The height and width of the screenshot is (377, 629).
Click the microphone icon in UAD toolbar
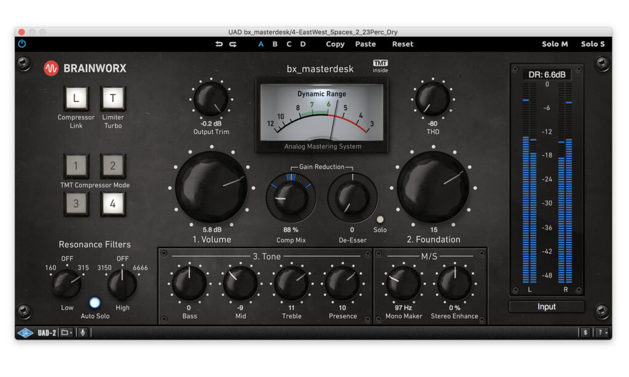click(x=83, y=332)
